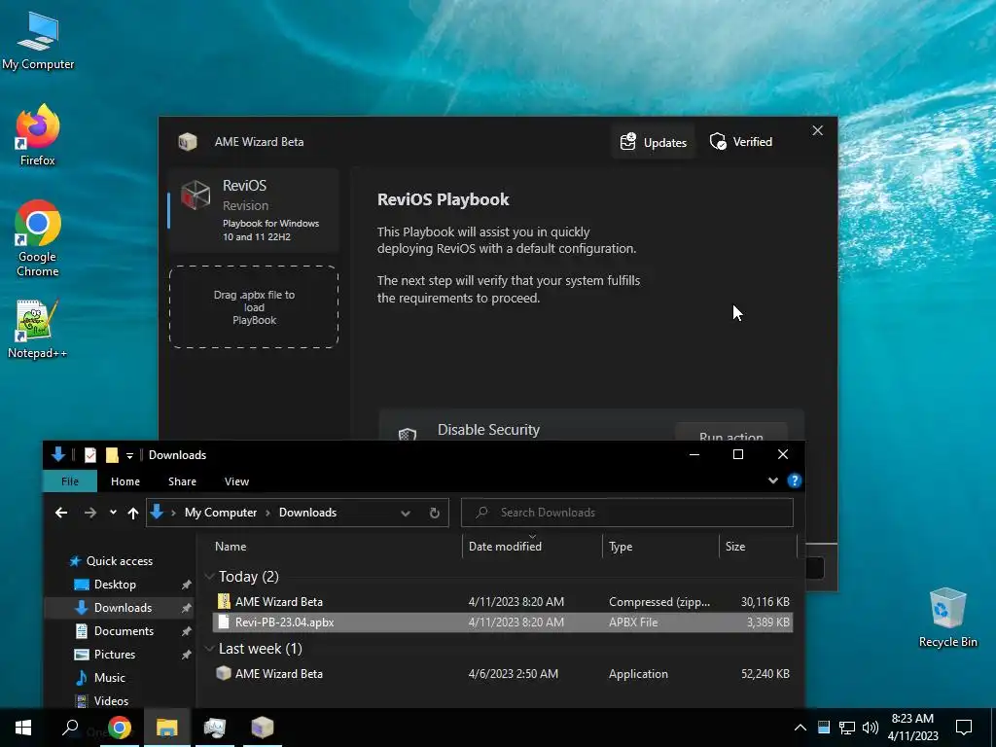The height and width of the screenshot is (747, 996).
Task: Go up one folder level
Action: tap(132, 513)
